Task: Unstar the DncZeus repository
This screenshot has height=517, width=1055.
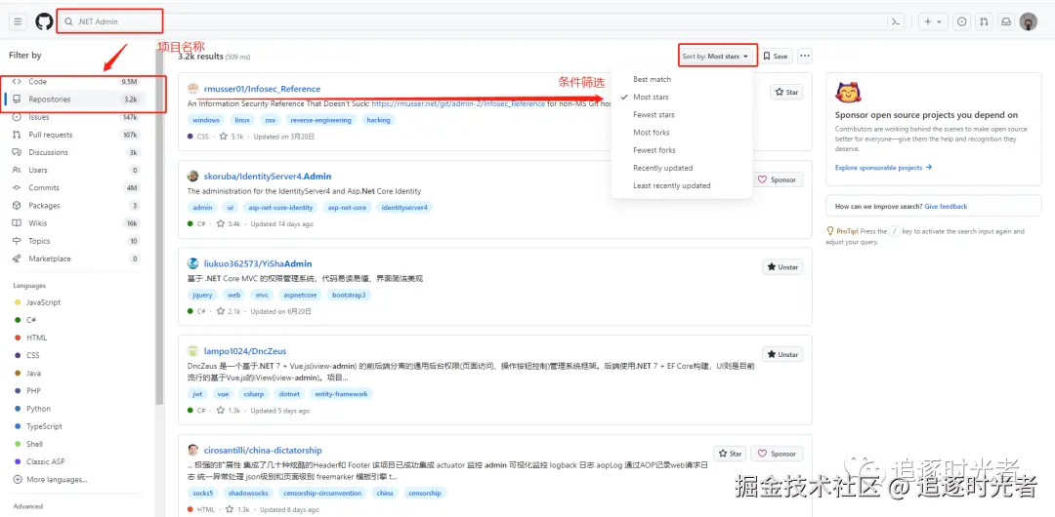Action: coord(782,354)
